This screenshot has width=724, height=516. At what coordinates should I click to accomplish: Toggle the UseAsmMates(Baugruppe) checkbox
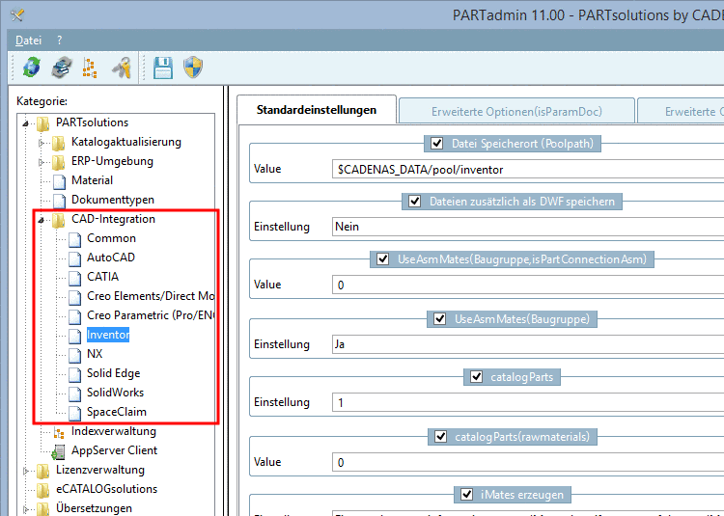(439, 319)
